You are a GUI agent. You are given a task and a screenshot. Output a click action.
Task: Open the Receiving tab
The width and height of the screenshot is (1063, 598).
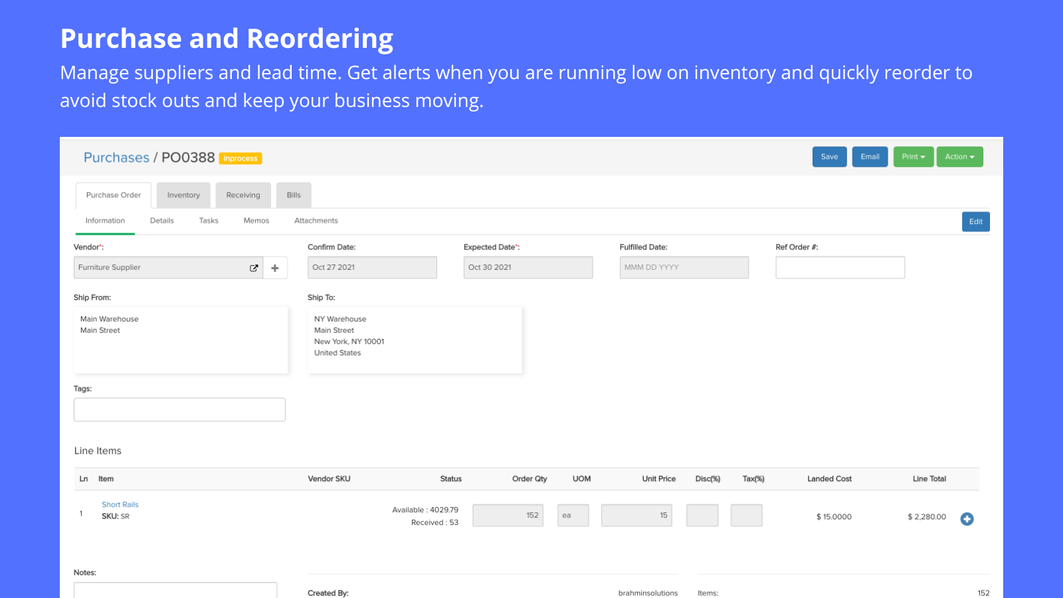point(243,195)
